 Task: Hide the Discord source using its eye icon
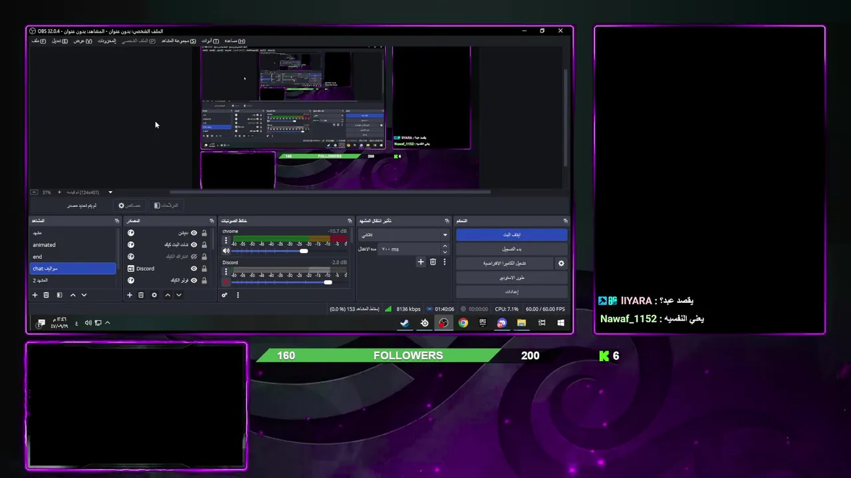[194, 269]
